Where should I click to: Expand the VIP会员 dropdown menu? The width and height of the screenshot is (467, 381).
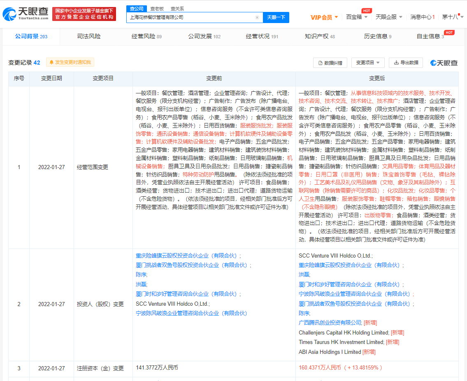[x=324, y=17]
